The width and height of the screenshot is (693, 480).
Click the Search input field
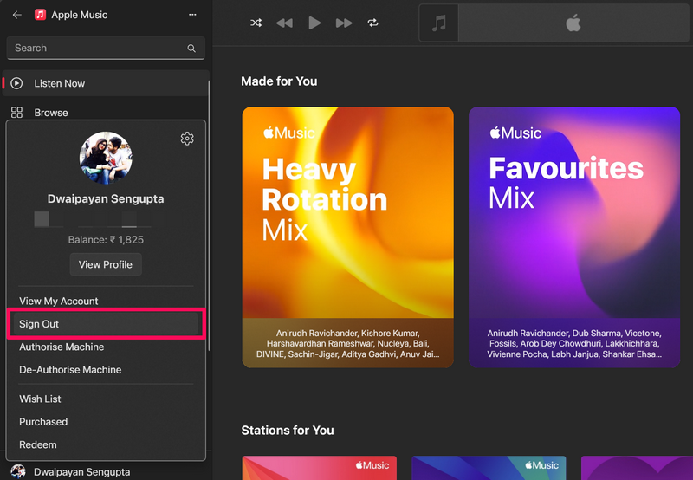tap(106, 48)
